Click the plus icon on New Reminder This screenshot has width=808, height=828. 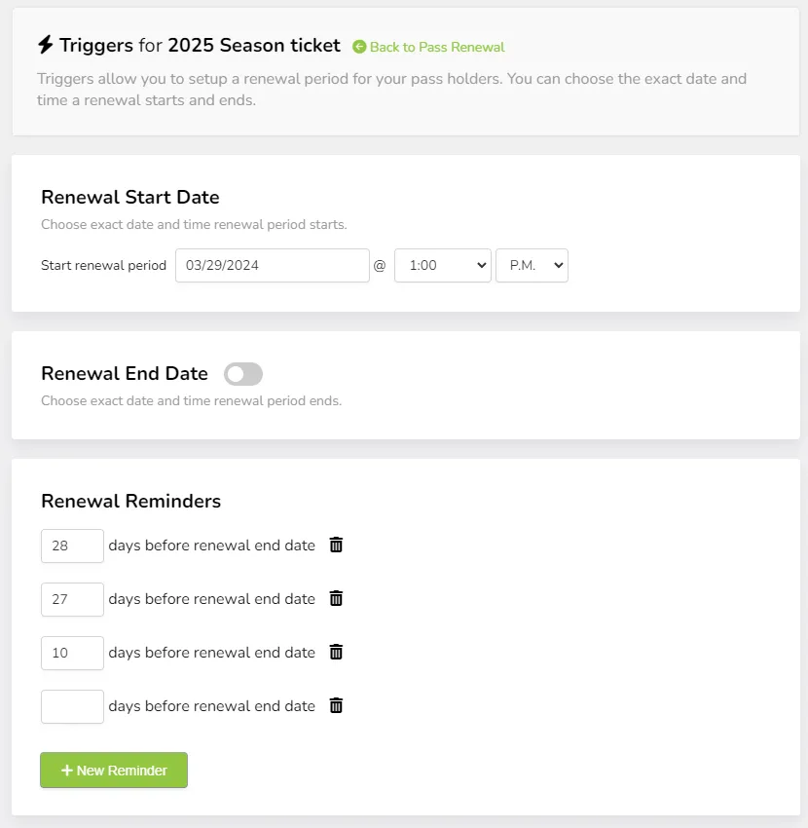(x=66, y=771)
